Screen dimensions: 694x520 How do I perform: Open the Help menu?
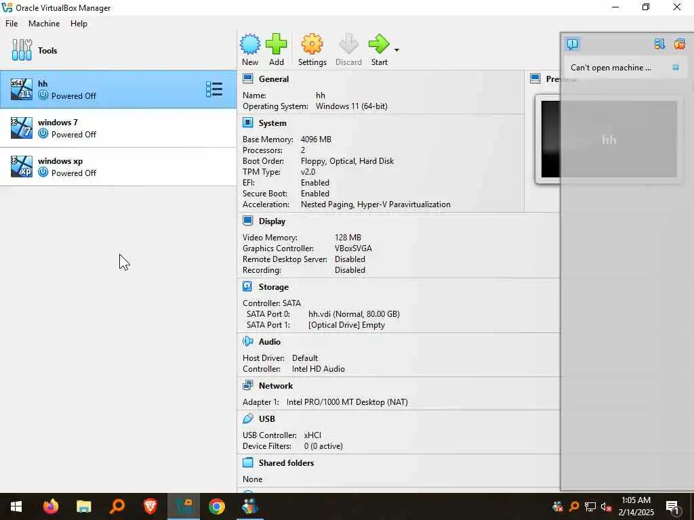click(x=79, y=24)
